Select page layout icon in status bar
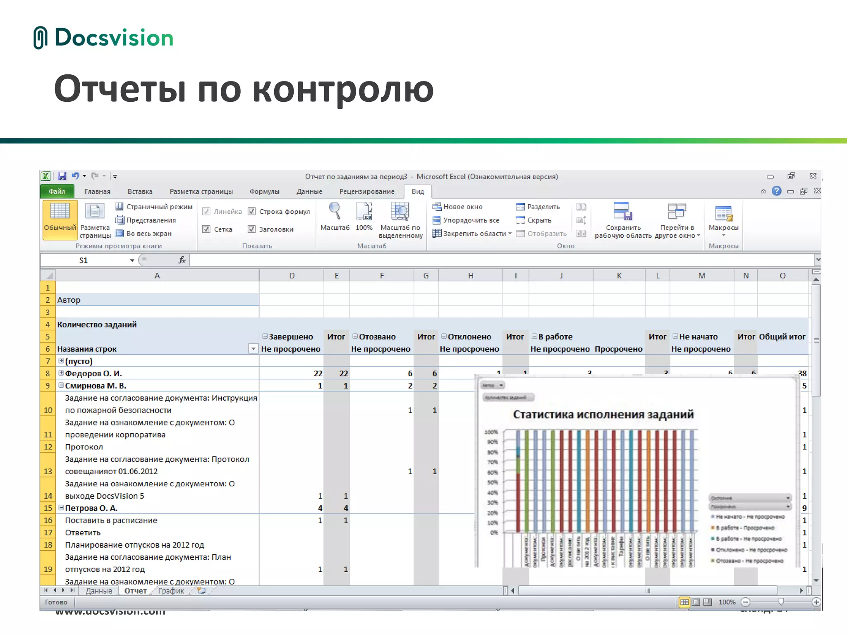This screenshot has height=635, width=847. coord(696,602)
